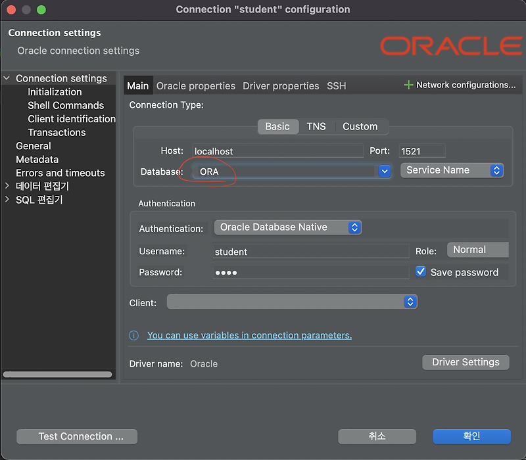Select Connection settings tree item
This screenshot has height=460, width=526.
point(61,78)
